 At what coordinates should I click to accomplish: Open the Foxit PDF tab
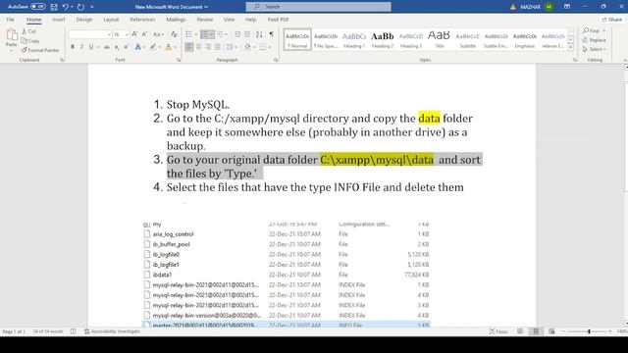(278, 20)
